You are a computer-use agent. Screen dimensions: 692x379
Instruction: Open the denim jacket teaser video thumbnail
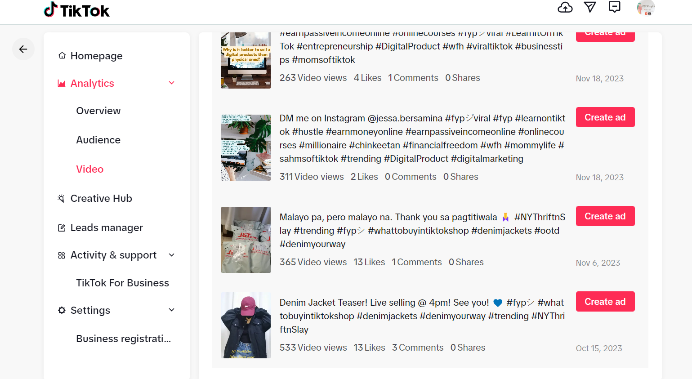246,325
